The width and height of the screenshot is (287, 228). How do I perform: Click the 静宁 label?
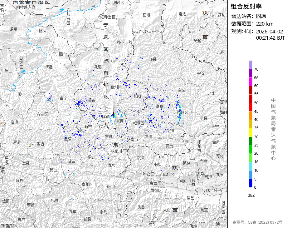coord(88,126)
